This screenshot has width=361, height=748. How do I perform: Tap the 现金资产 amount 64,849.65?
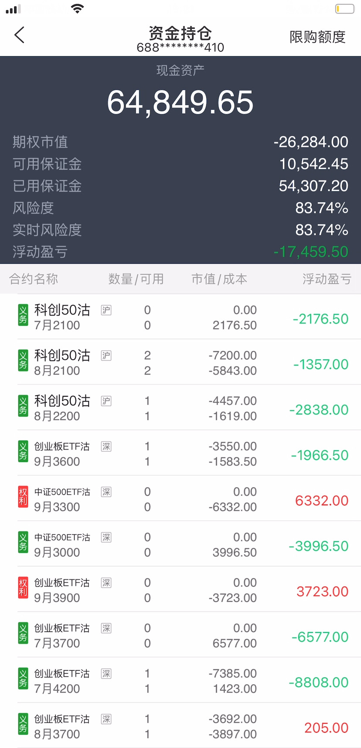180,102
